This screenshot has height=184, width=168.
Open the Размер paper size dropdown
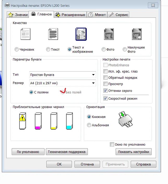click(63, 83)
